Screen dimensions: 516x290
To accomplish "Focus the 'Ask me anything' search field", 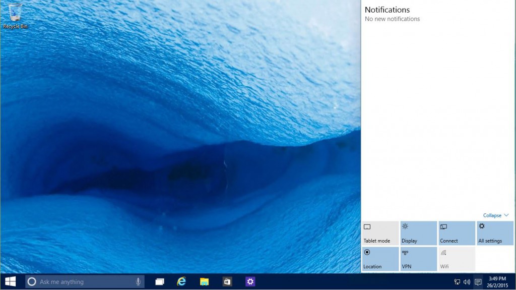I will (85, 282).
